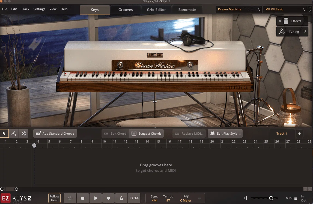The image size is (313, 204).
Task: Zoom out timeline with minus button
Action: (x=305, y=189)
